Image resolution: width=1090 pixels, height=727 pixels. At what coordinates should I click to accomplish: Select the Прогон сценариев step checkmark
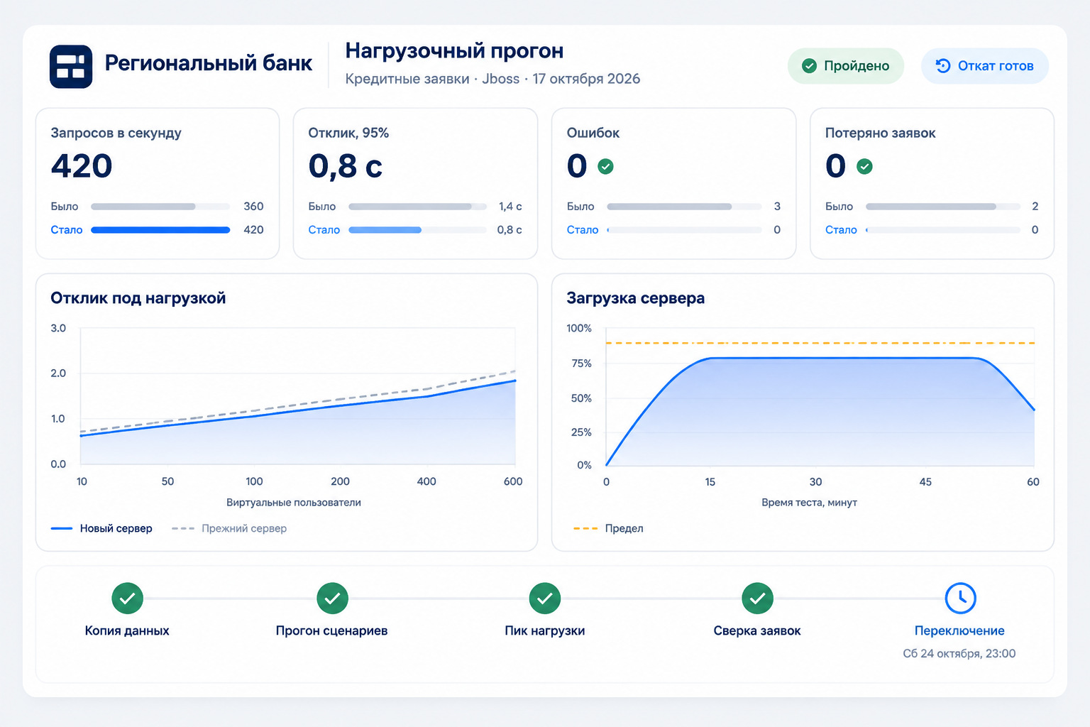coord(332,598)
